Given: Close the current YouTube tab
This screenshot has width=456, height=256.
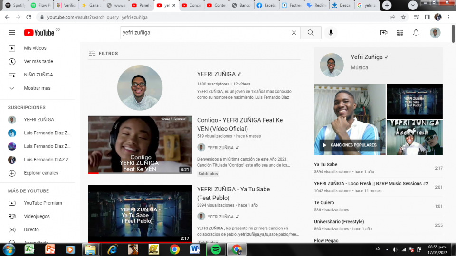Looking at the screenshot, I should pyautogui.click(x=174, y=5).
